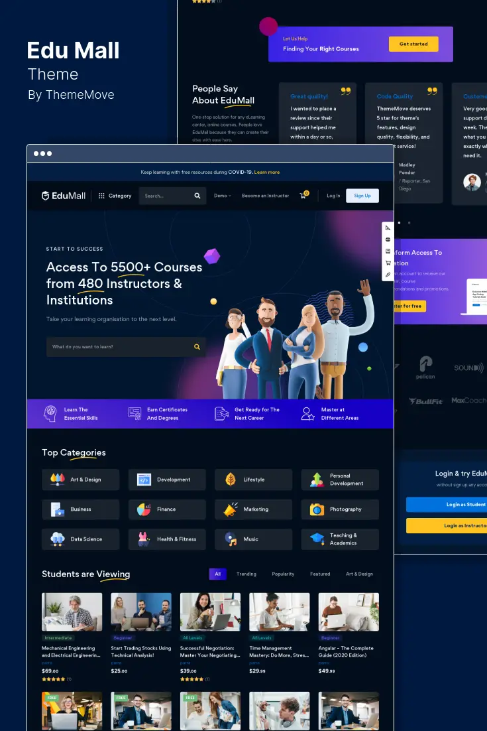The width and height of the screenshot is (487, 731).
Task: Click the Business category icon
Action: point(57,509)
